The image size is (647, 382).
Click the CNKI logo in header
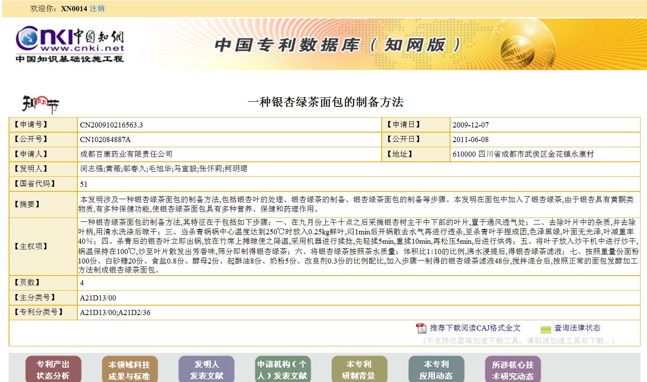70,44
